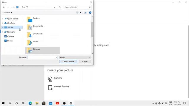Image resolution: width=189 pixels, height=106 pixels.
Task: Click the File name input box
Action: click(x=41, y=57)
